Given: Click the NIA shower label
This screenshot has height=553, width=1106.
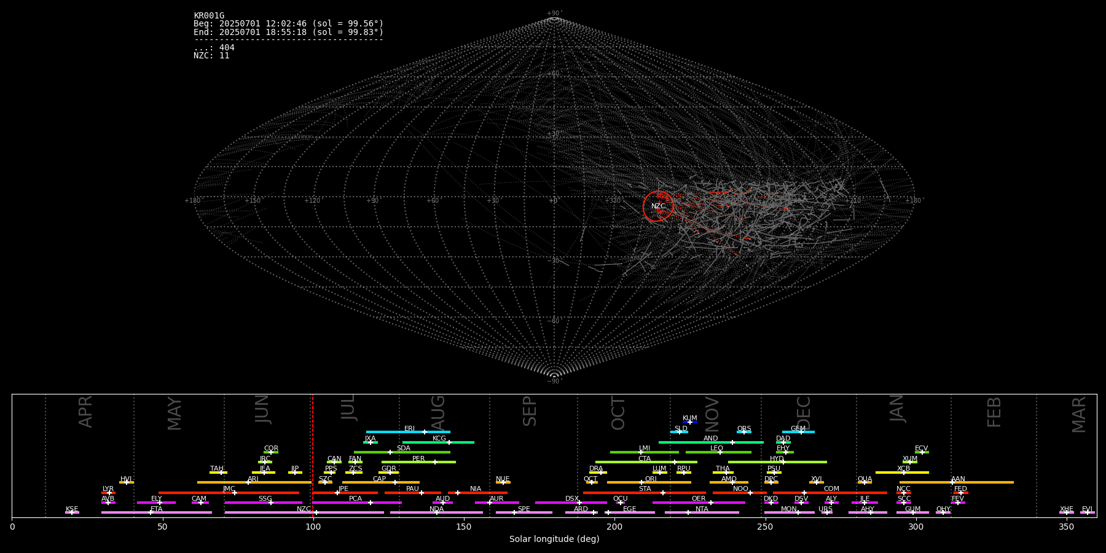Looking at the screenshot, I should point(476,489).
